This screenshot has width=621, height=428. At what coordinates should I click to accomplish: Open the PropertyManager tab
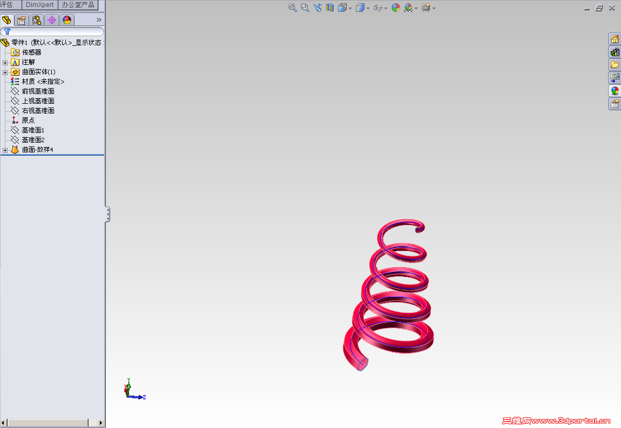pos(22,20)
